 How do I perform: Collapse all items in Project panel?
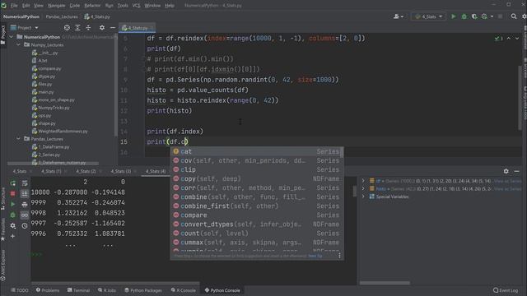point(88,28)
